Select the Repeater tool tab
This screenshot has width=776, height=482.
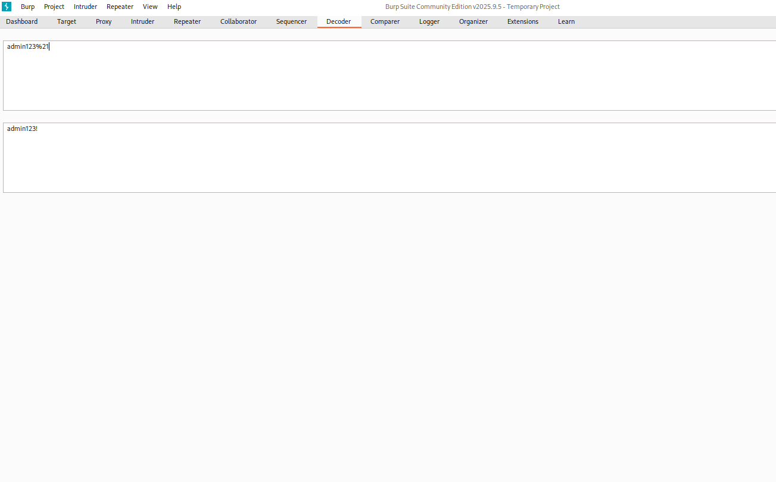pyautogui.click(x=187, y=21)
